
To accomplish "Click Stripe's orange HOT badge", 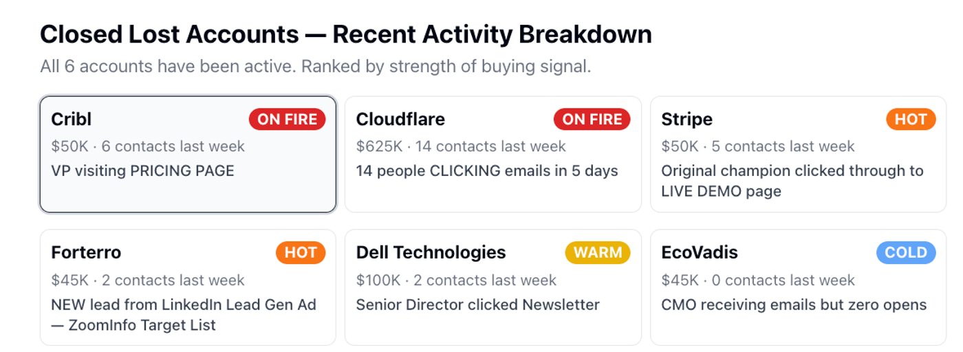I will pos(911,119).
